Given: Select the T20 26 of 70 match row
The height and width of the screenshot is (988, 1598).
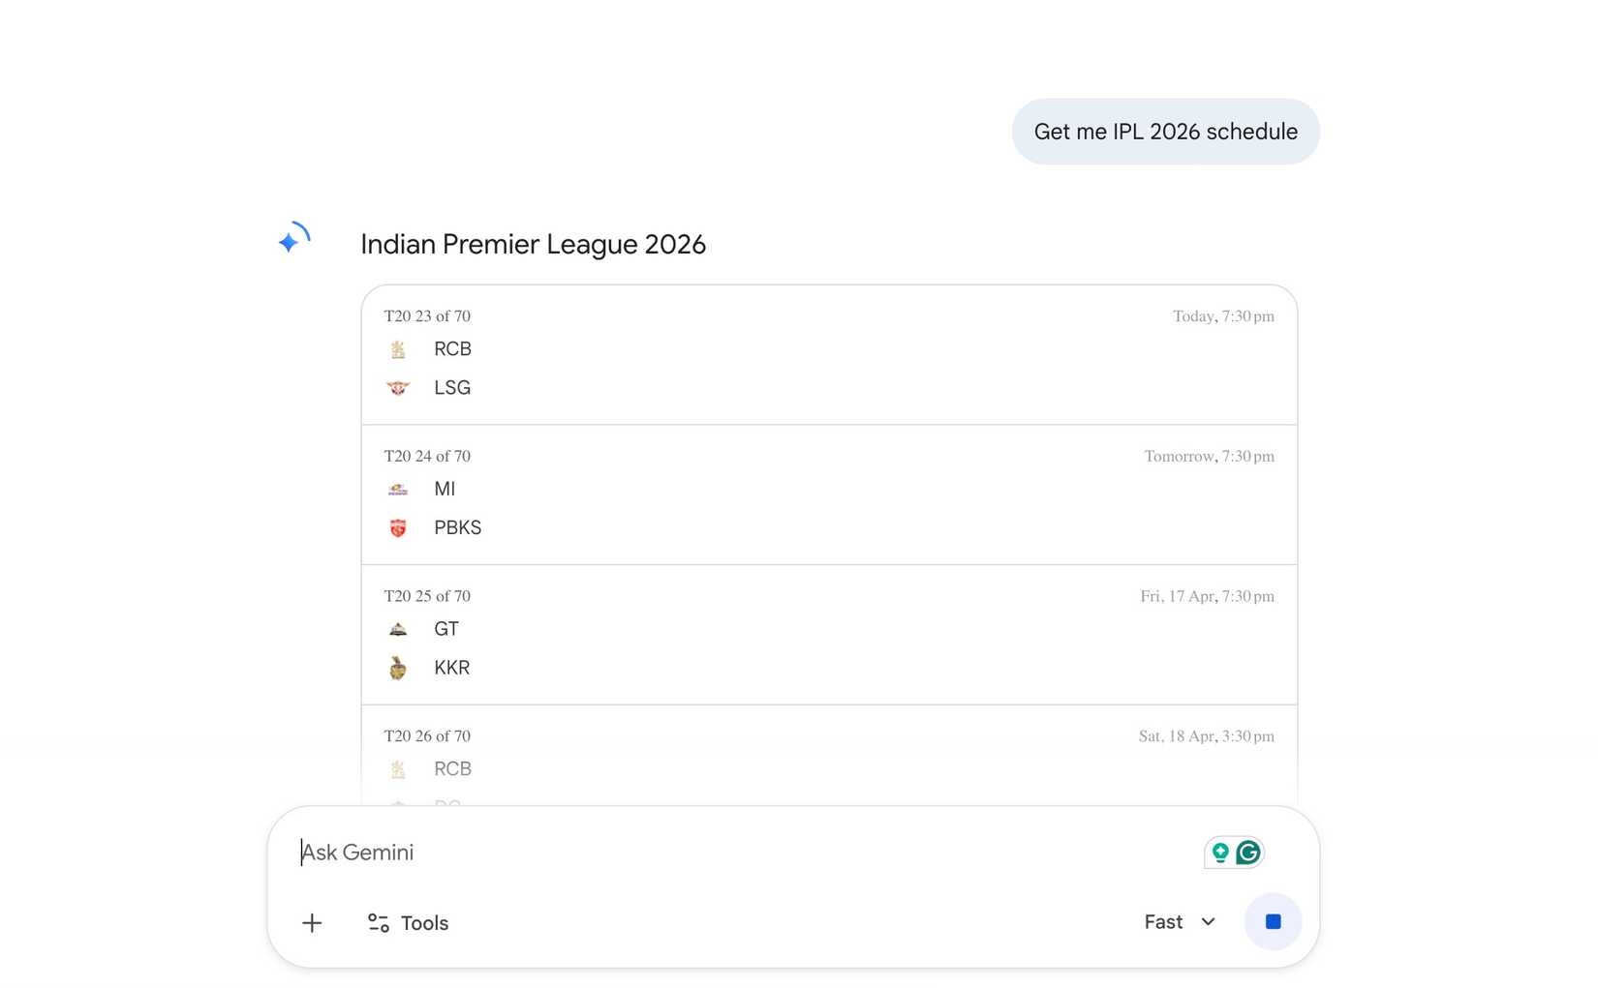Looking at the screenshot, I should coord(829,757).
